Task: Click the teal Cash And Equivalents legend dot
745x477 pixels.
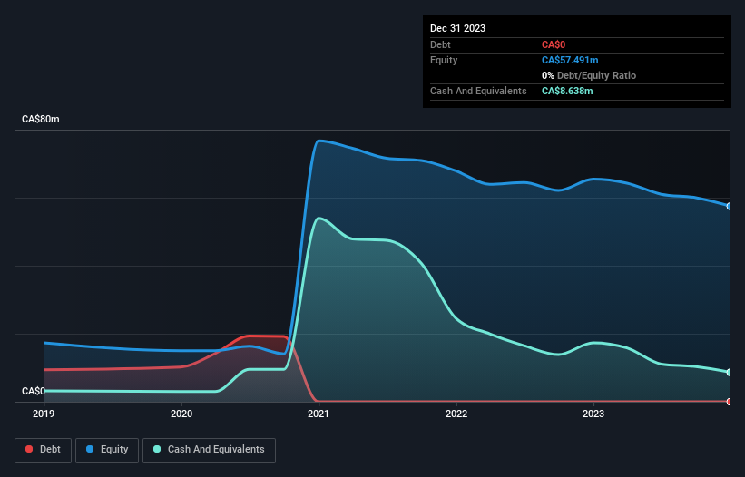Action: click(x=157, y=449)
